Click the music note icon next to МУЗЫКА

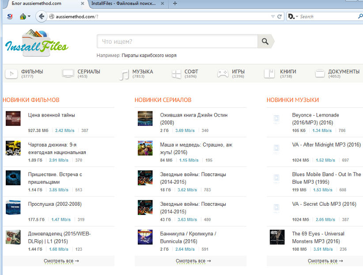(124, 74)
